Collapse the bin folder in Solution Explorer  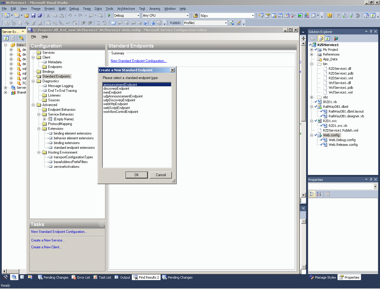311,64
